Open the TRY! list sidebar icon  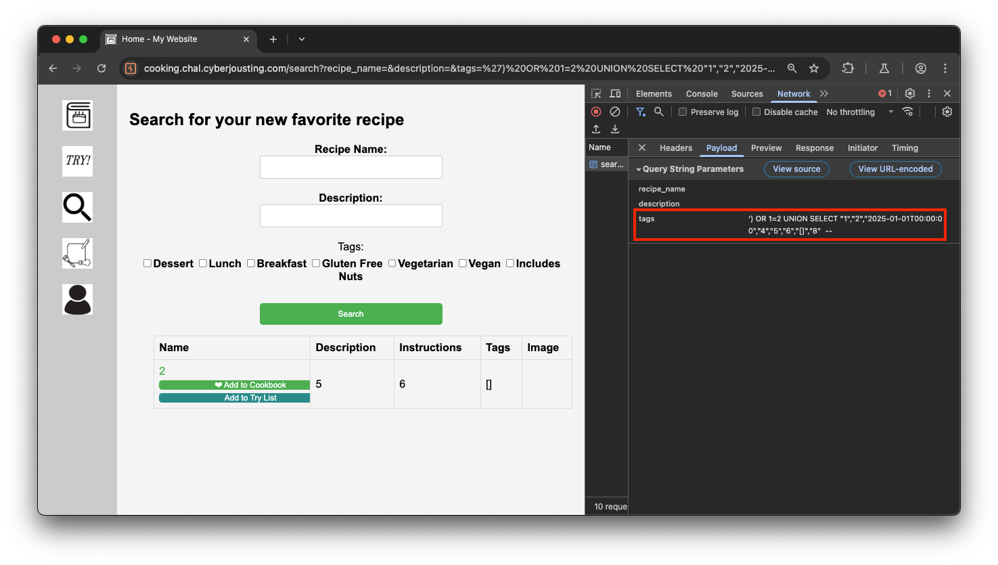(x=77, y=161)
